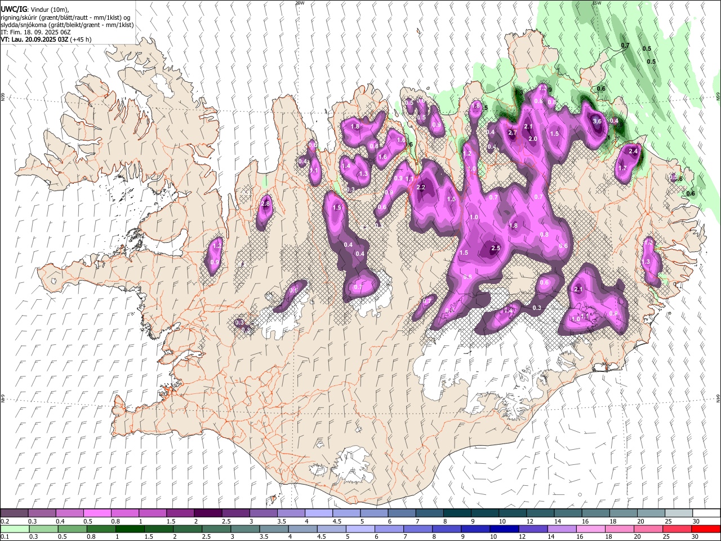Select the lower-row legend swatch starting at 3.5
The image size is (721, 541).
[x=273, y=529]
